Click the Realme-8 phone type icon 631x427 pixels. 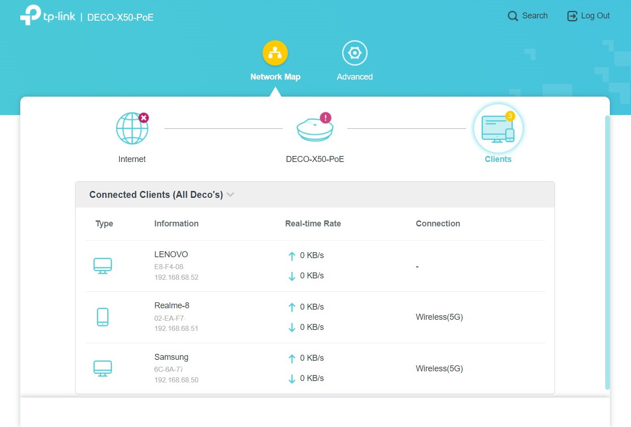click(x=103, y=317)
